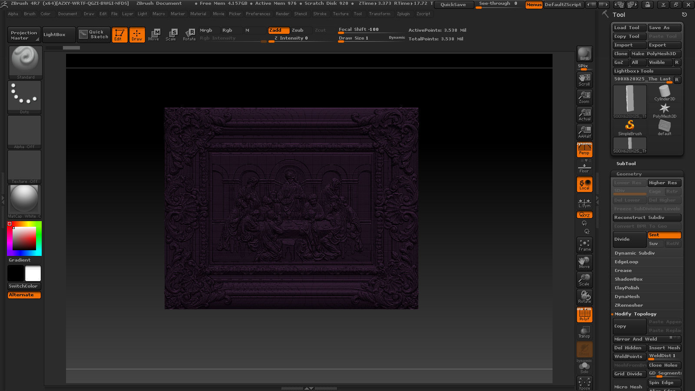The height and width of the screenshot is (391, 695).
Task: Open Projection Master
Action: pyautogui.click(x=24, y=35)
